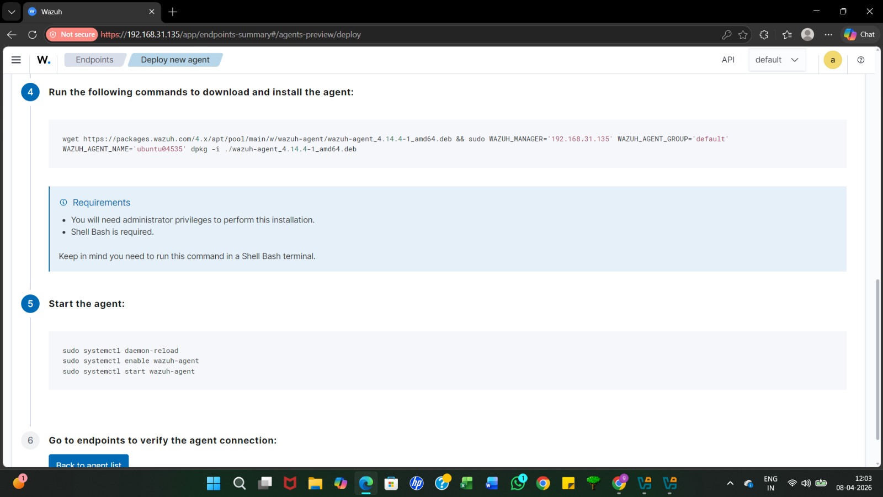Click the browser address bar URL
883x497 pixels.
point(231,34)
